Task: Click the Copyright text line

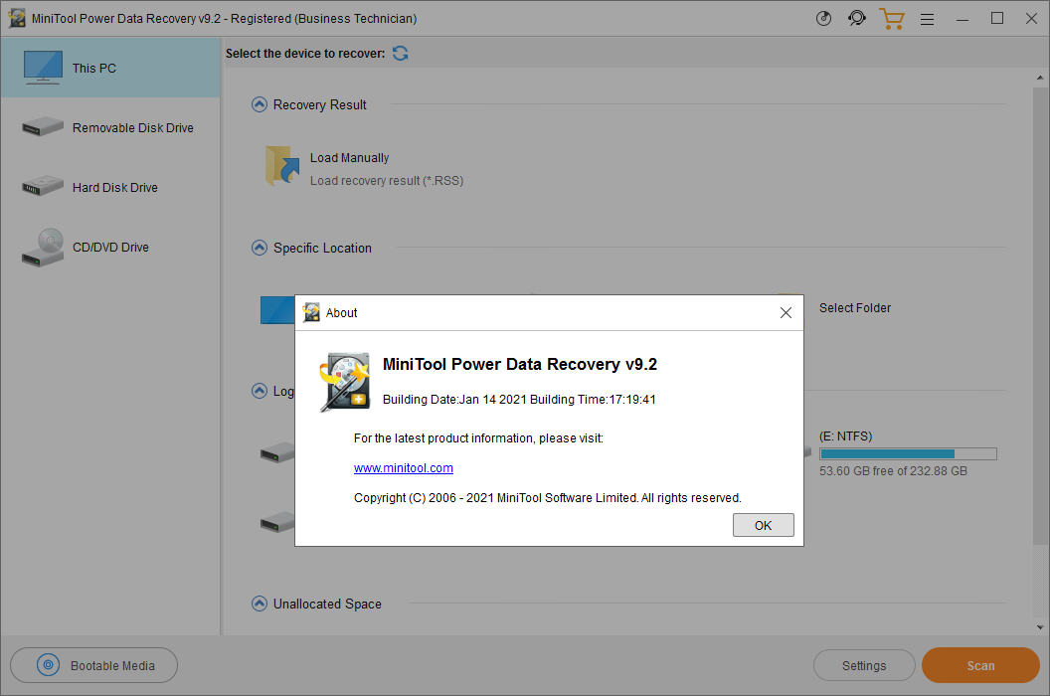Action: (x=547, y=498)
